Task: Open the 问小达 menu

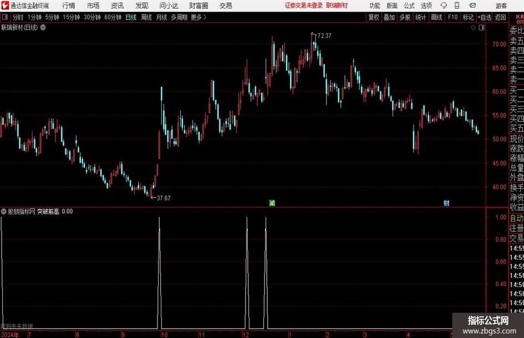Action: (x=169, y=6)
